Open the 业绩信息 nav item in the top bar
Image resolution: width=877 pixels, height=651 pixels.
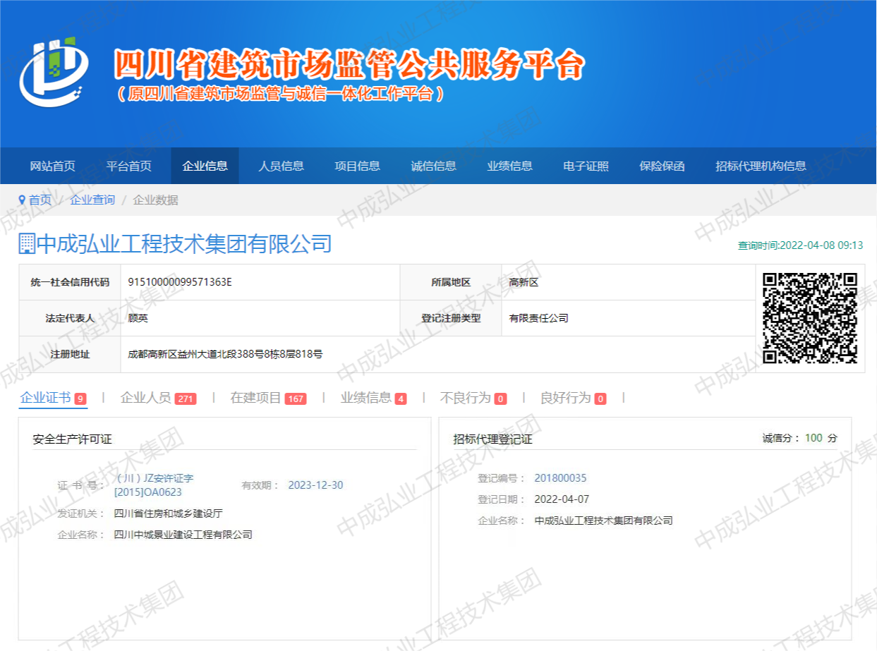(509, 166)
